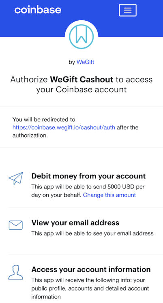Click the public profile and accounts description

[90, 288]
